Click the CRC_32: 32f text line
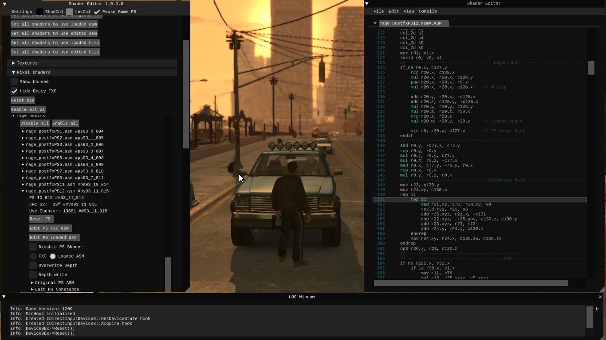This screenshot has height=340, width=606. pos(63,204)
